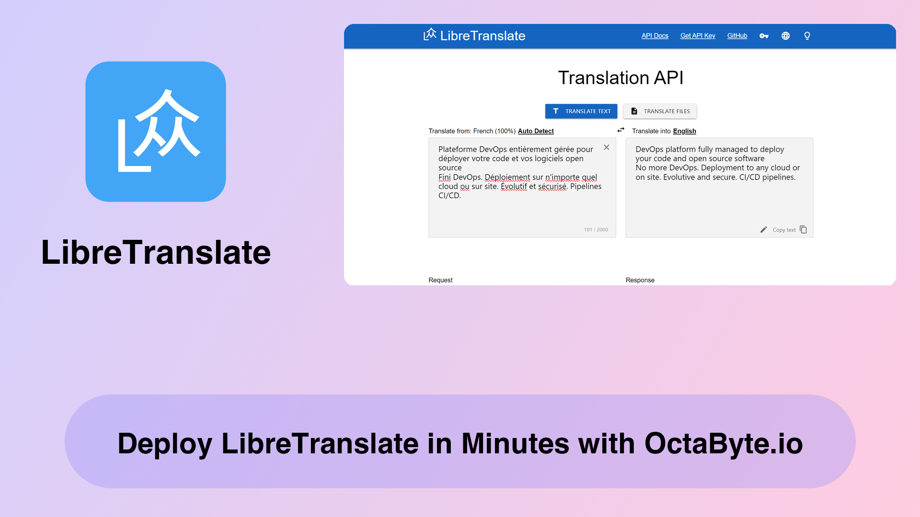
Task: Click the translate files document icon
Action: [634, 111]
